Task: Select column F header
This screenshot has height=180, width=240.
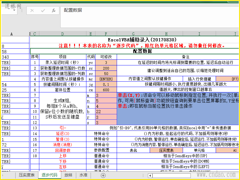Action: pos(106,34)
